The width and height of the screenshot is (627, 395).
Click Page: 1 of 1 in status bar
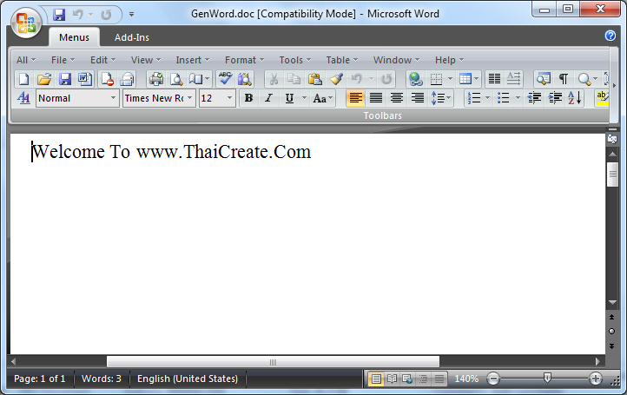(x=40, y=379)
